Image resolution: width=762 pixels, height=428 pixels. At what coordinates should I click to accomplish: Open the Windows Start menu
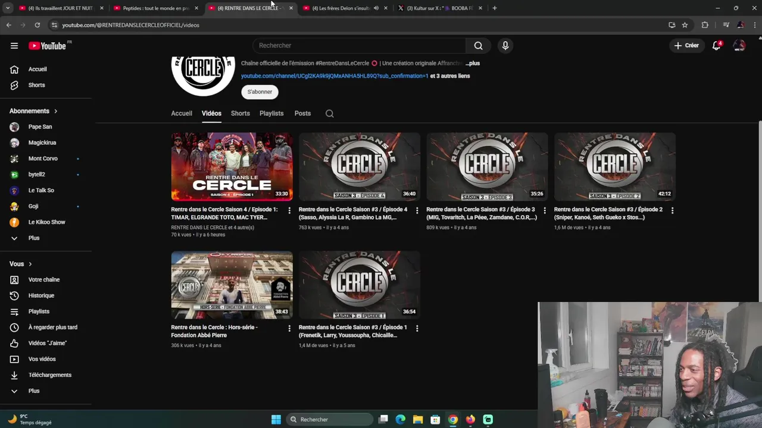[276, 420]
